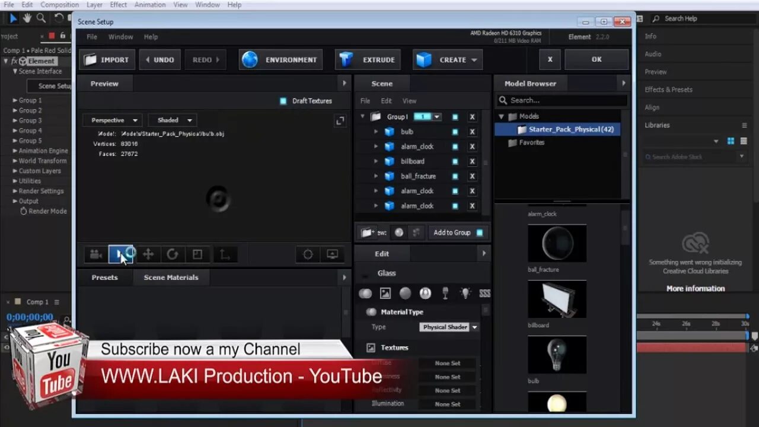Viewport: 759px width, 427px height.
Task: Select After Effects Hand tool
Action: [27, 18]
